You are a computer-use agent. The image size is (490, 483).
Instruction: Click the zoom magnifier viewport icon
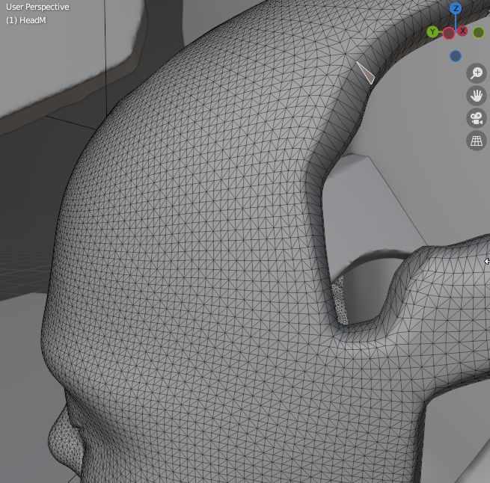click(477, 73)
